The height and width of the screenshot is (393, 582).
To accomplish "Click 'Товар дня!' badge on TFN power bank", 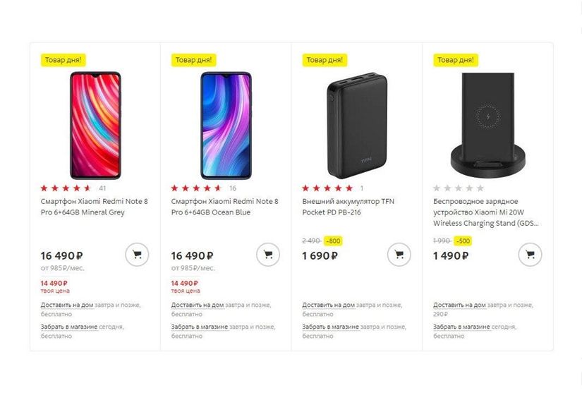I will 327,60.
